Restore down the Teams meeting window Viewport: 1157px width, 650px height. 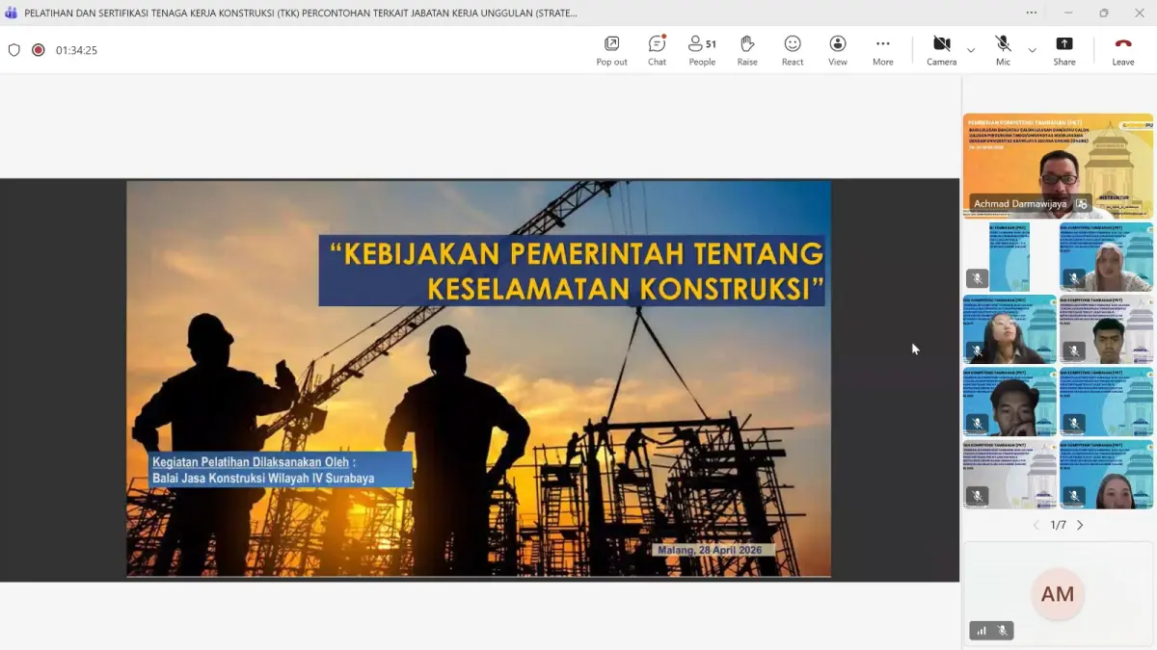pos(1104,13)
